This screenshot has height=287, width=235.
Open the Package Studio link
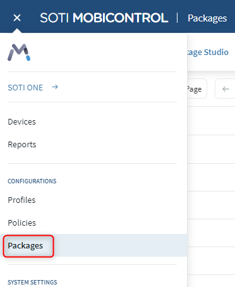click(208, 52)
